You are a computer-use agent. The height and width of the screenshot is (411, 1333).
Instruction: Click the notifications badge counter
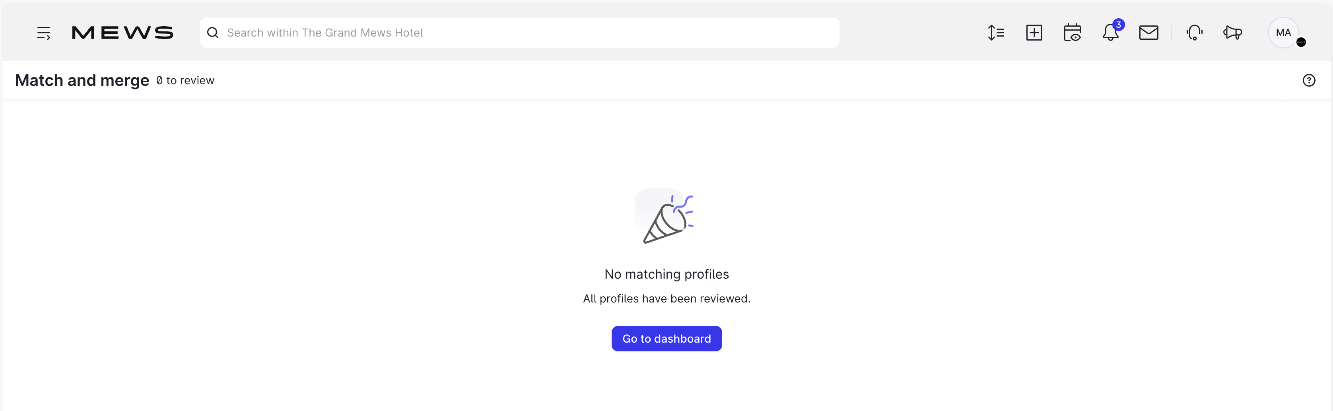coord(1118,24)
